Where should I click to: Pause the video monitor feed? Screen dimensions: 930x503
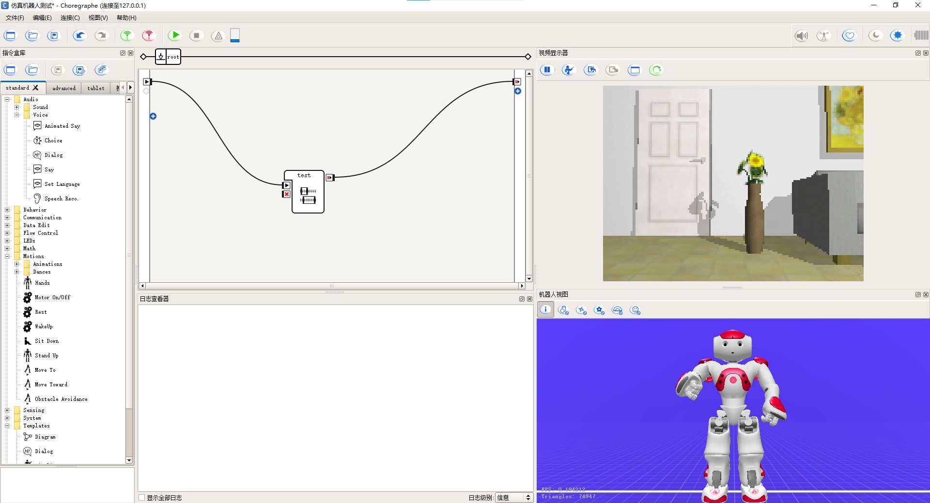(547, 70)
